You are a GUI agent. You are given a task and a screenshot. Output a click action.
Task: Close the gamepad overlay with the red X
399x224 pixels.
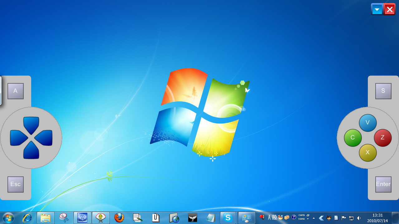coord(390,9)
